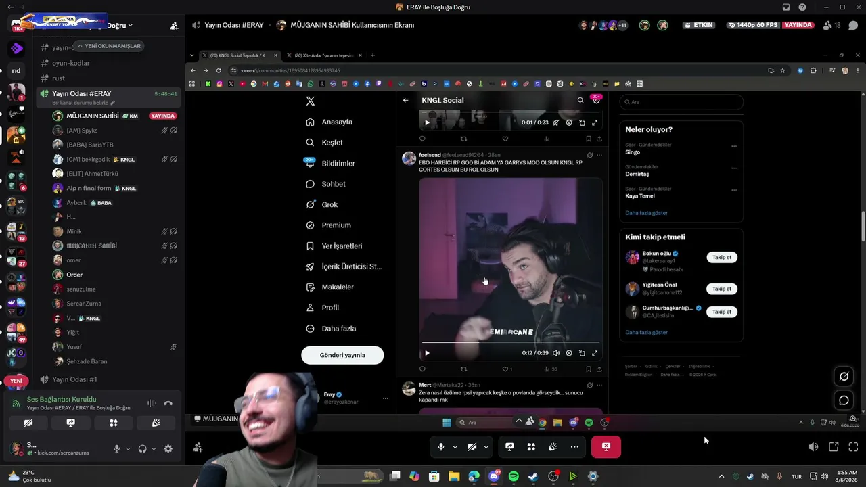Show the voice channel chat icon
866x487 pixels.
tap(853, 25)
